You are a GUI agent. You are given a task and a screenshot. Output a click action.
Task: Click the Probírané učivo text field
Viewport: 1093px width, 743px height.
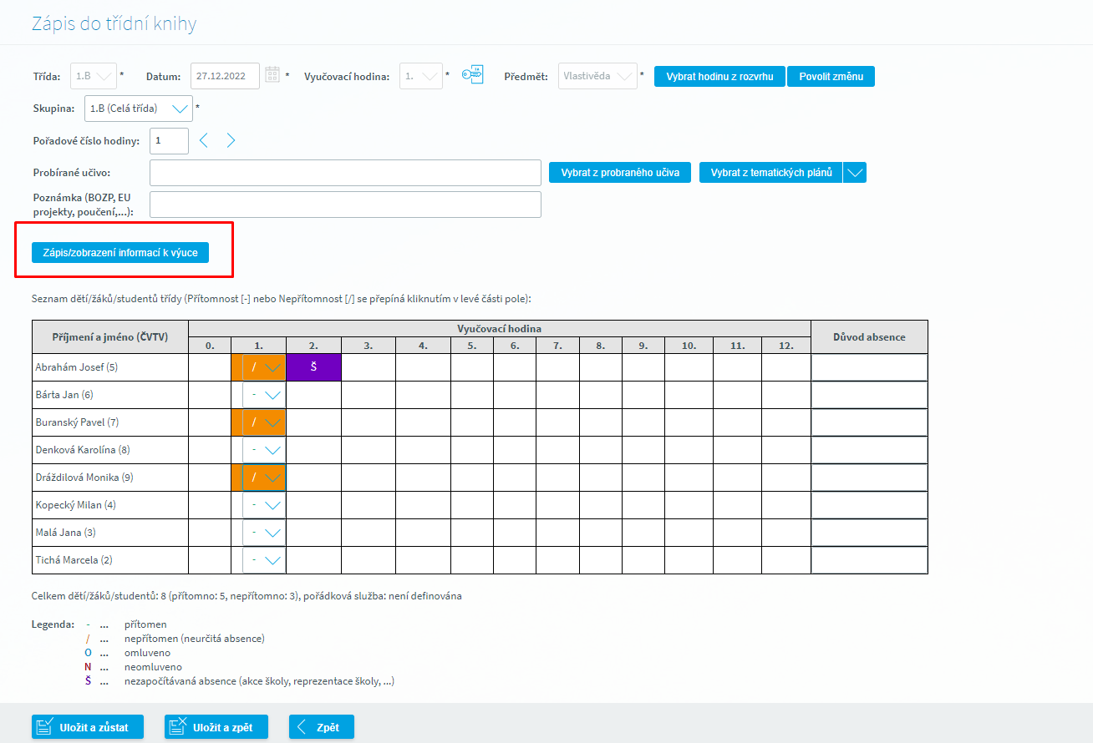click(346, 173)
